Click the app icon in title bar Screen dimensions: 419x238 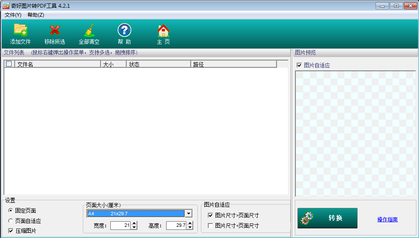point(6,6)
